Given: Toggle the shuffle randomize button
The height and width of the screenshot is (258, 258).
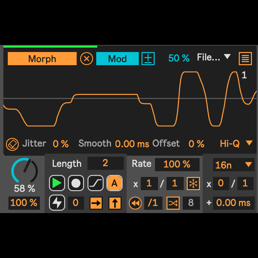Looking at the screenshot, I should pos(173,203).
